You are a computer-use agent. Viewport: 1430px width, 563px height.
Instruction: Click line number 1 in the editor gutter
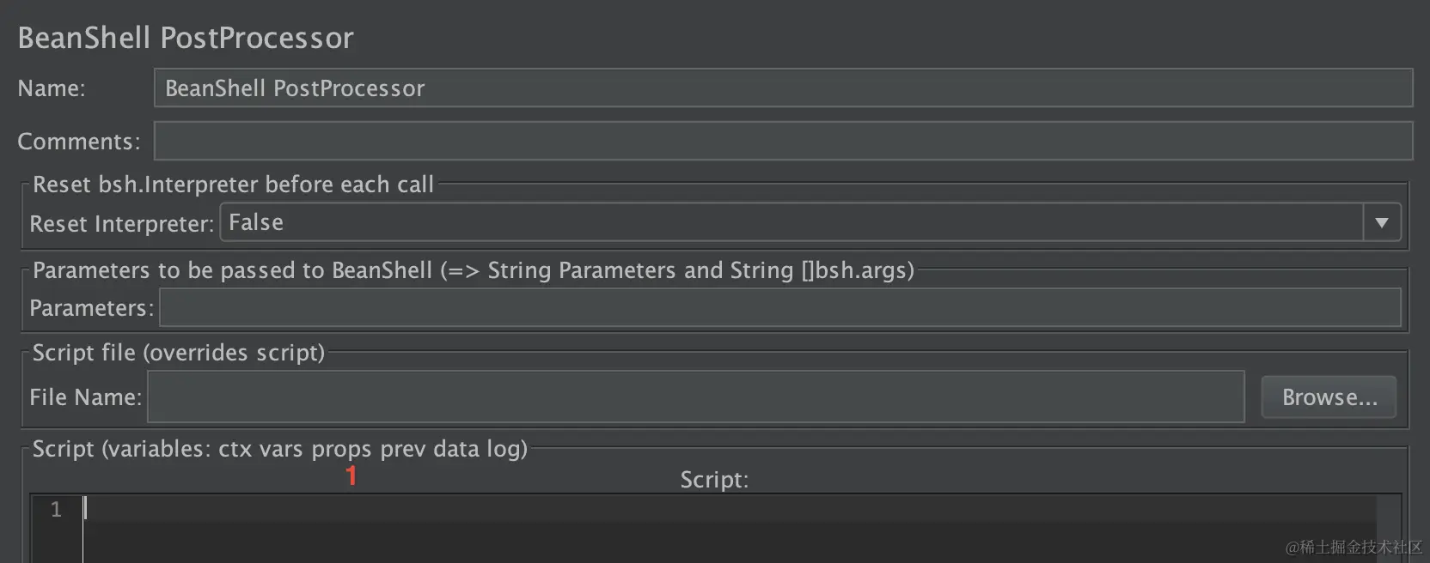pos(56,510)
